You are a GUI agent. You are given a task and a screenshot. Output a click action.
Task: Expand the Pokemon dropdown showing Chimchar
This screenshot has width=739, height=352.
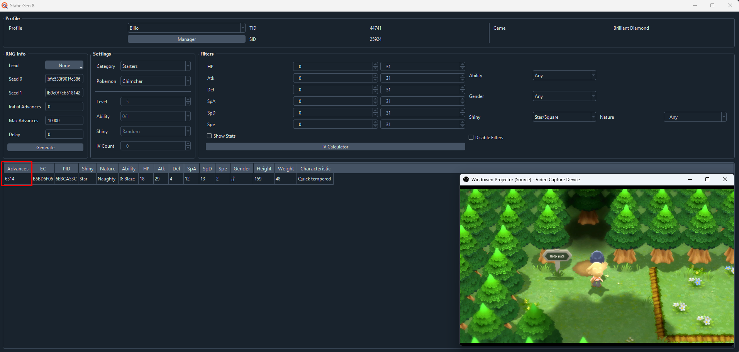[155, 81]
